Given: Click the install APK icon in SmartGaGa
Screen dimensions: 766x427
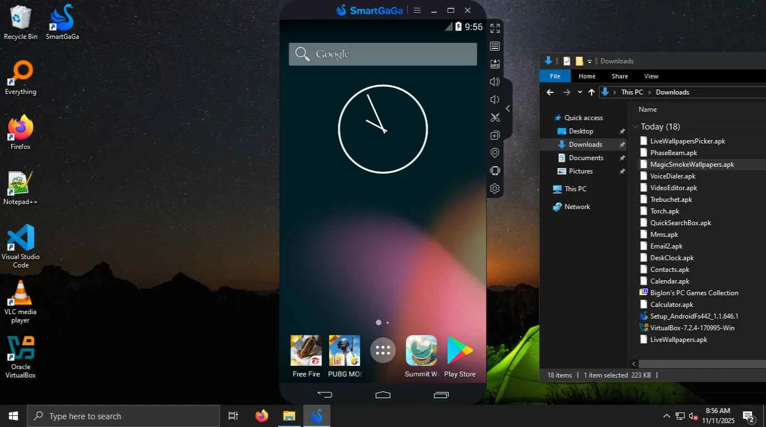Looking at the screenshot, I should pyautogui.click(x=495, y=64).
